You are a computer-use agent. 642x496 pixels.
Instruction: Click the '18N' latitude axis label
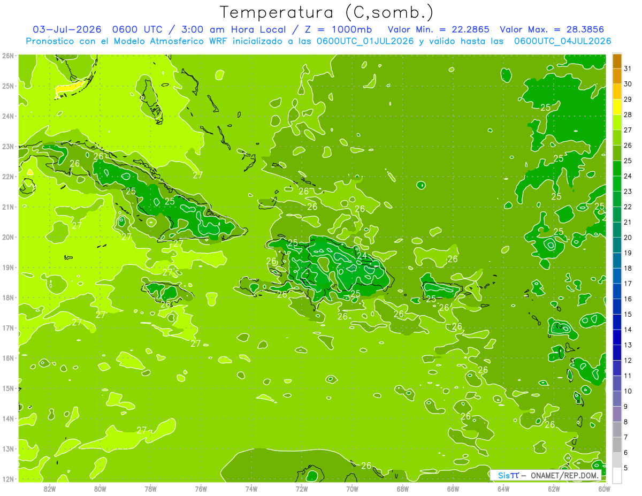tap(7, 297)
